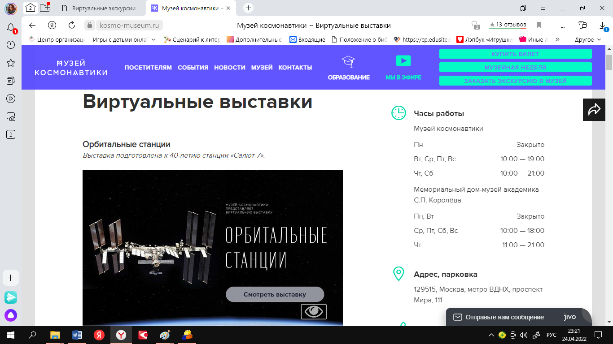Open sidebar panel button showing 2
This screenshot has width=613, height=344.
click(x=11, y=134)
